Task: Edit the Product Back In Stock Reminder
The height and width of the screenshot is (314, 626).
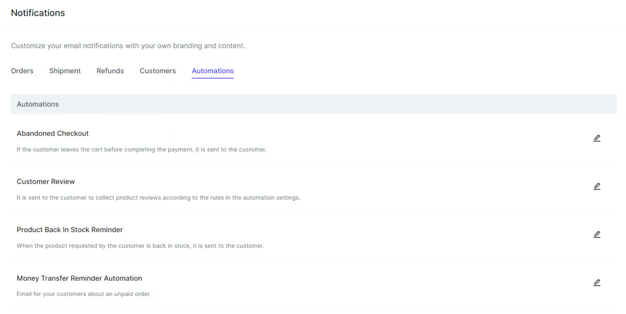Action: tap(597, 234)
